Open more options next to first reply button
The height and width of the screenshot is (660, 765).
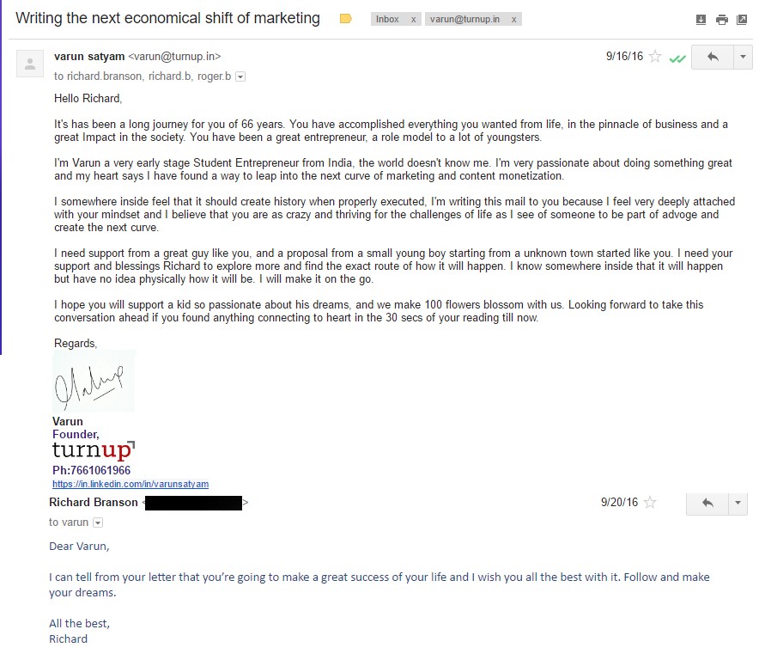pos(743,57)
